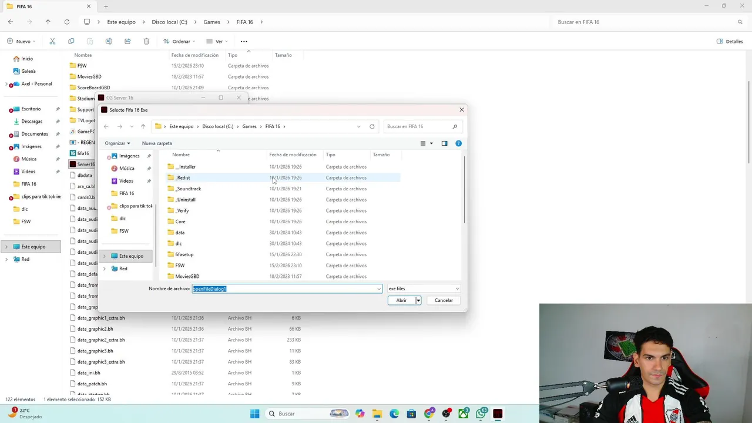The width and height of the screenshot is (752, 423).
Task: Open the Nuevo dropdown in Explorer
Action: (22, 41)
